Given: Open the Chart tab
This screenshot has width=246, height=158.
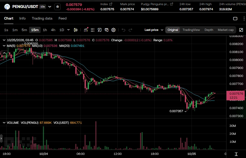Looking at the screenshot, I should [x=9, y=18].
